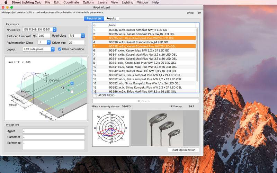
Task: Click the Model column header
Action: click(113, 25)
